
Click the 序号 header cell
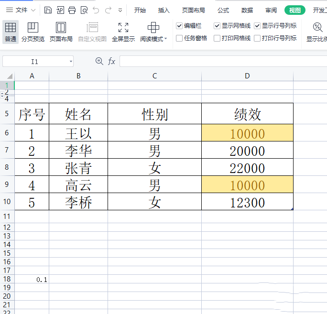(x=32, y=114)
